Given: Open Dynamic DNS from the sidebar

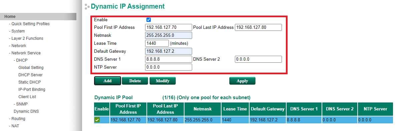Looking at the screenshot, I should 26,111.
